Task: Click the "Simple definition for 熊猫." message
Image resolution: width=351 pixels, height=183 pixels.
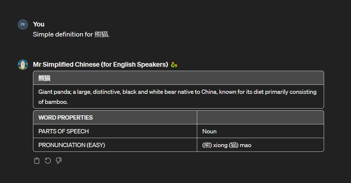Action: 71,35
